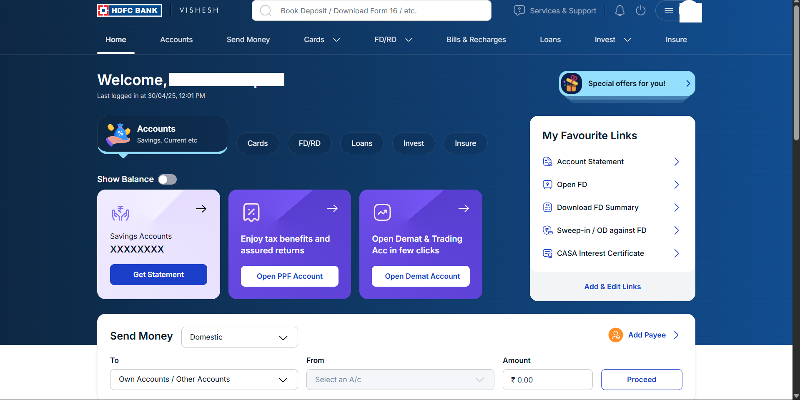Viewport: 800px width, 400px height.
Task: Open the hamburger menu
Action: point(669,10)
